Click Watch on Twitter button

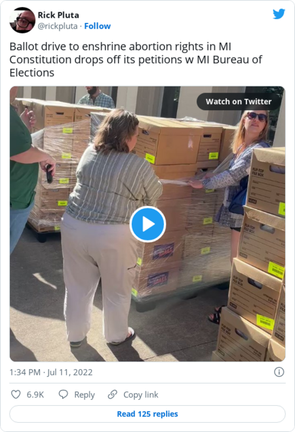239,102
